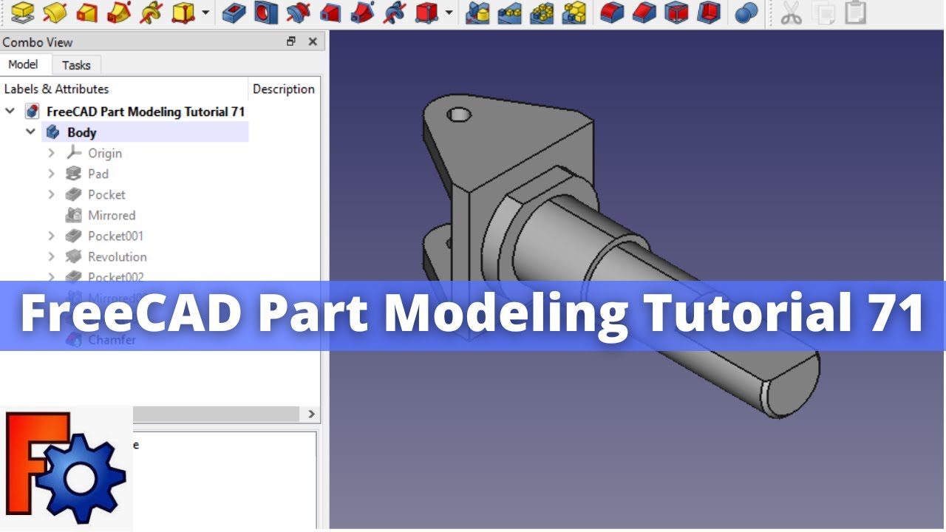Select the Hole tool
This screenshot has width=946, height=532.
(x=266, y=12)
